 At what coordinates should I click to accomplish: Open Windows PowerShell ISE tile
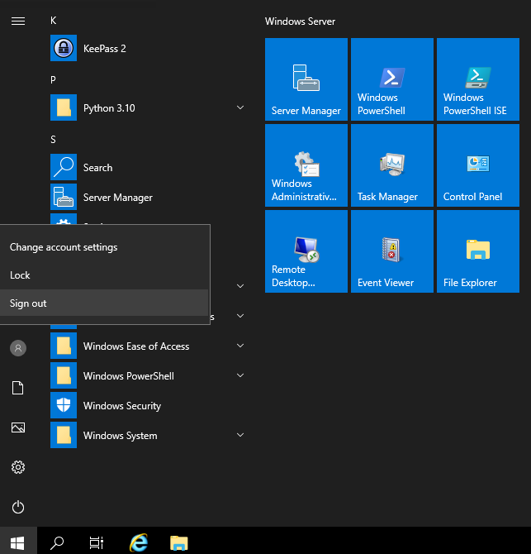(477, 80)
